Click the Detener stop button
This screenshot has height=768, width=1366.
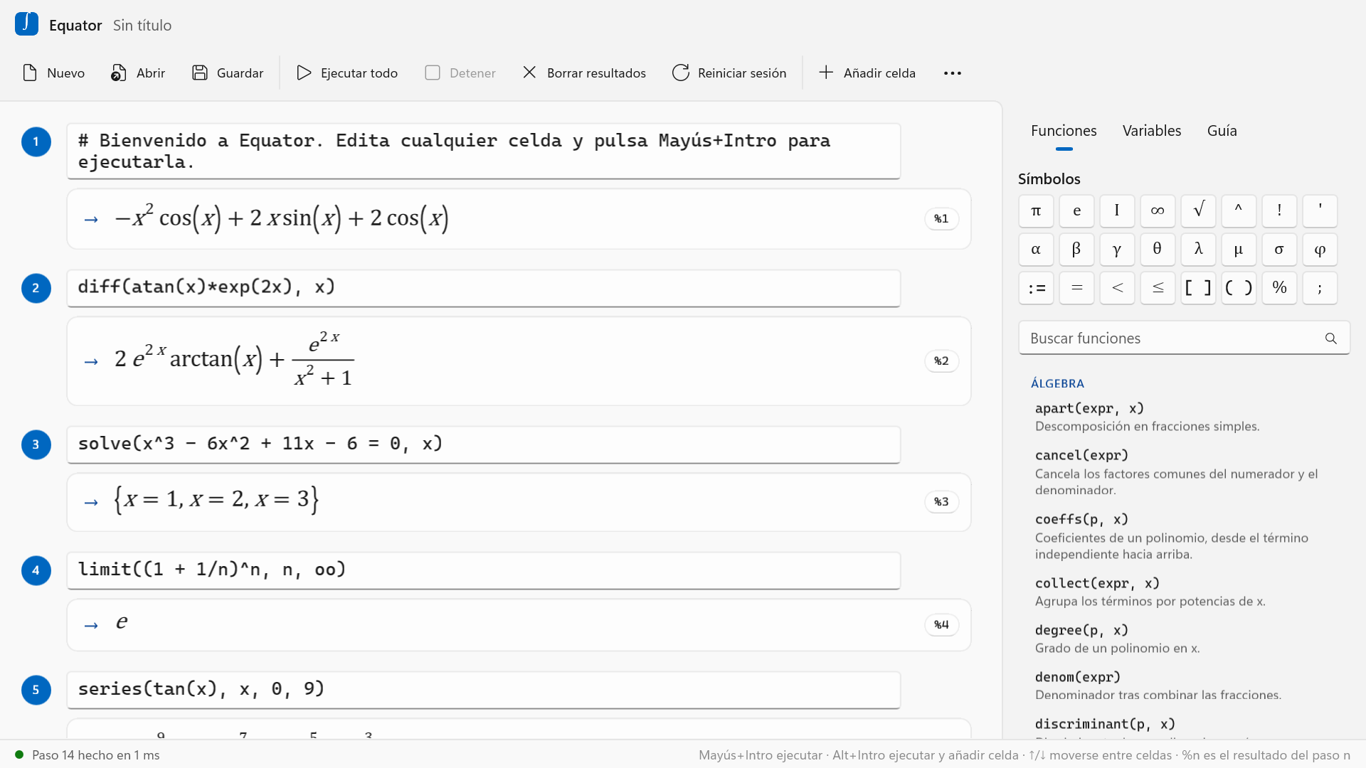click(x=460, y=73)
